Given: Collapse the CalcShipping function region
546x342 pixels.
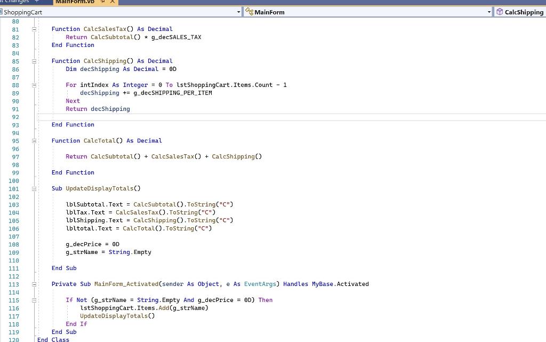Looking at the screenshot, I should coord(34,61).
